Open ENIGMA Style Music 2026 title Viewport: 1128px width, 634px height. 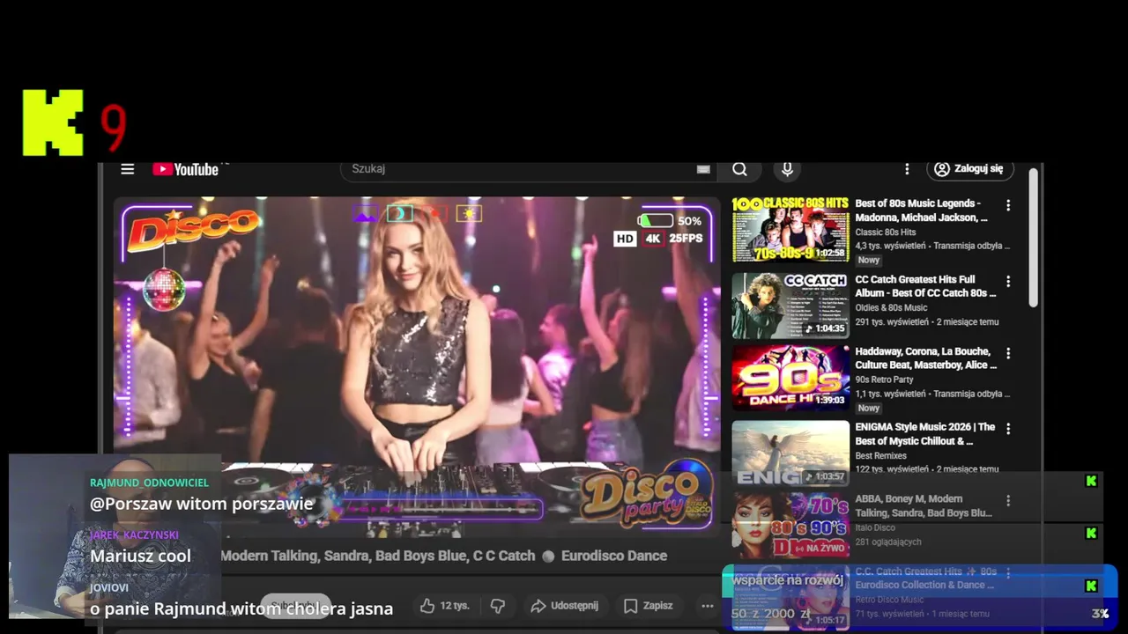coord(925,434)
